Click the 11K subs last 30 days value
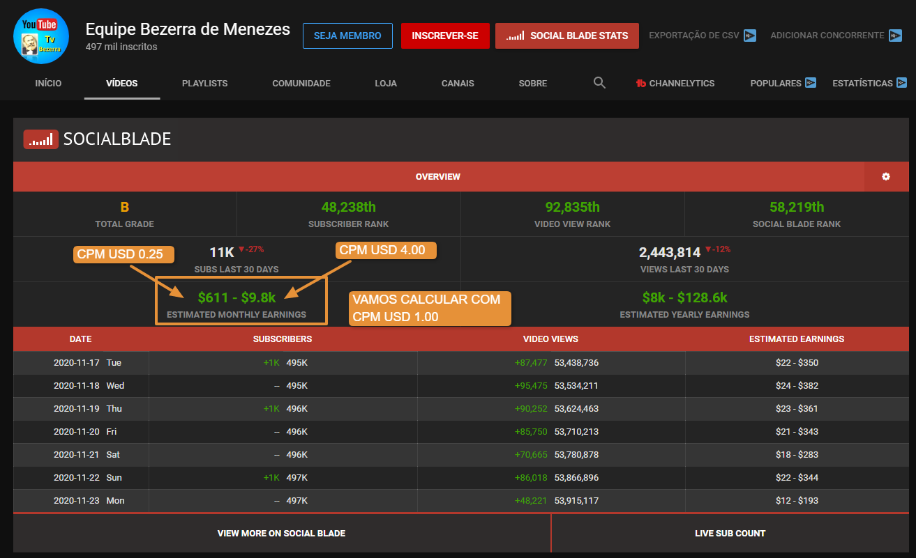 coord(222,252)
